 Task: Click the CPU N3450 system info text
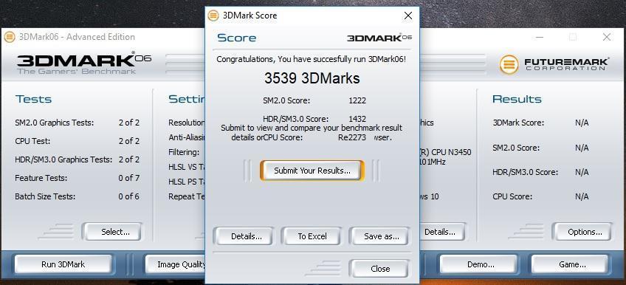coord(446,152)
